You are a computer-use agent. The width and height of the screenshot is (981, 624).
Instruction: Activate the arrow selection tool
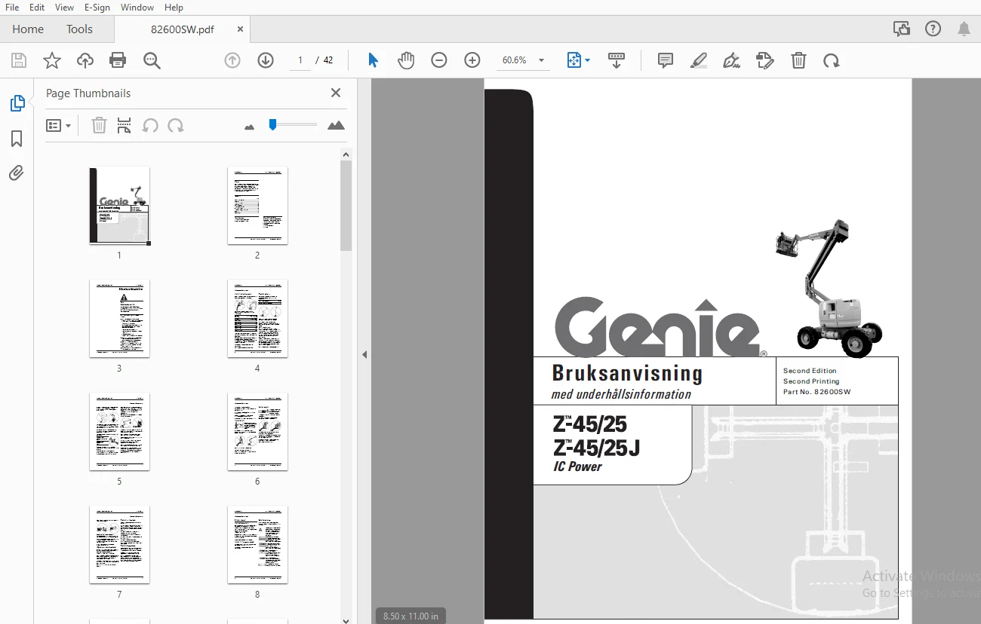pyautogui.click(x=373, y=60)
